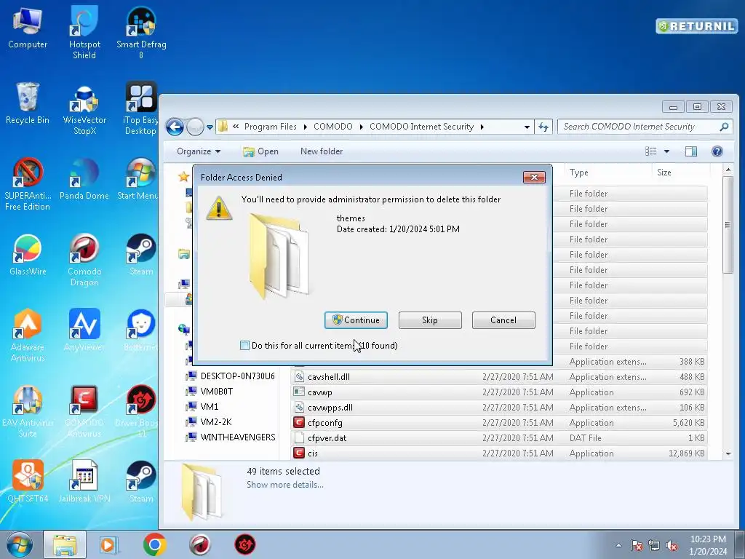Image resolution: width=745 pixels, height=559 pixels.
Task: Select the cfpver.dat file
Action: (499, 437)
